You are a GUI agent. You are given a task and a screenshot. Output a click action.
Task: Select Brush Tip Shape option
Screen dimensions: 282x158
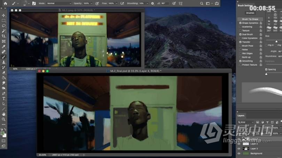tap(250, 19)
